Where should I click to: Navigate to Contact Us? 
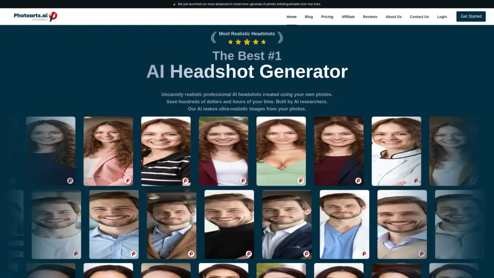419,17
